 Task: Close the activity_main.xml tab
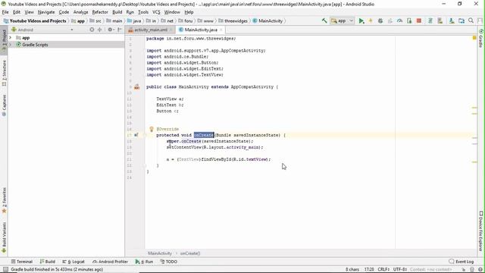tap(171, 30)
